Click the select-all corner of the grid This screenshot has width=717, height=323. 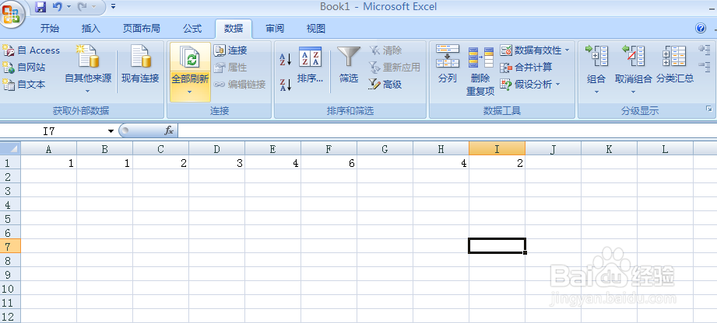(10, 149)
